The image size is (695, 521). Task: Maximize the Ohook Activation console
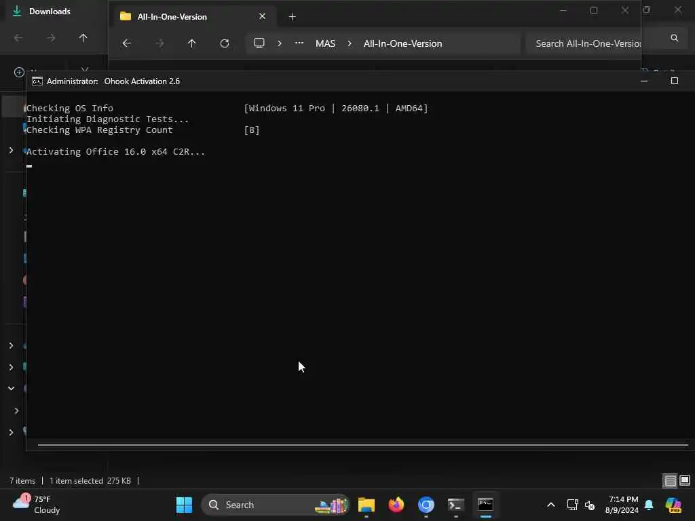674,81
